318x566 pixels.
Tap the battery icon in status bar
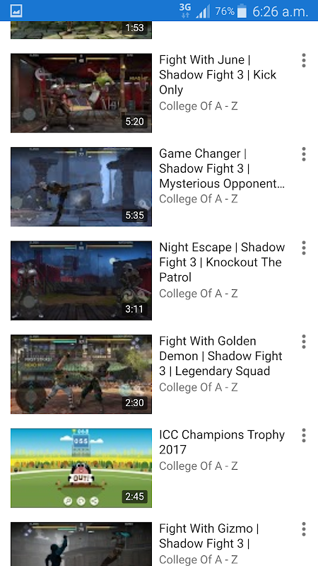click(x=242, y=11)
